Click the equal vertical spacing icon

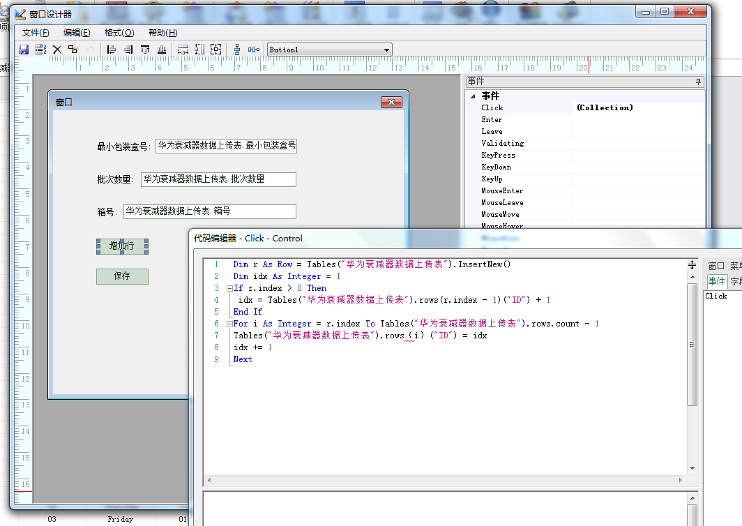tap(237, 50)
